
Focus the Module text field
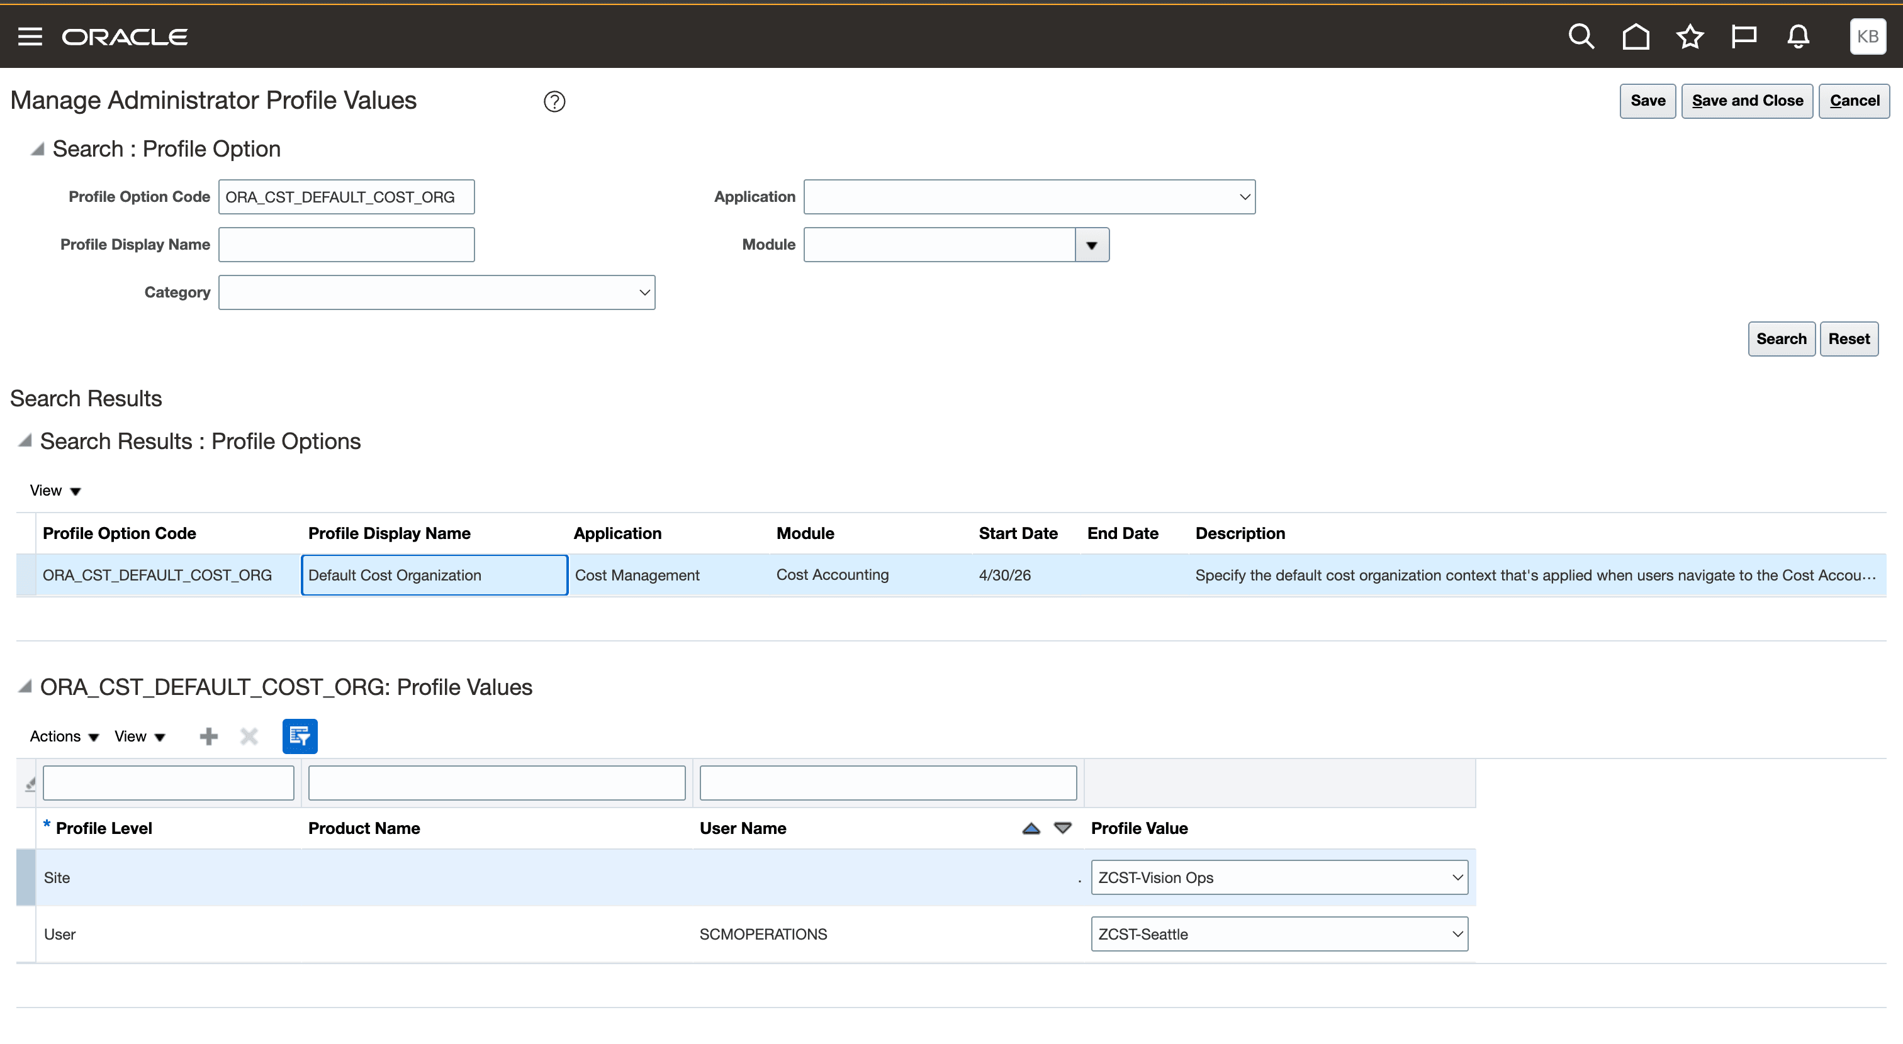[939, 245]
